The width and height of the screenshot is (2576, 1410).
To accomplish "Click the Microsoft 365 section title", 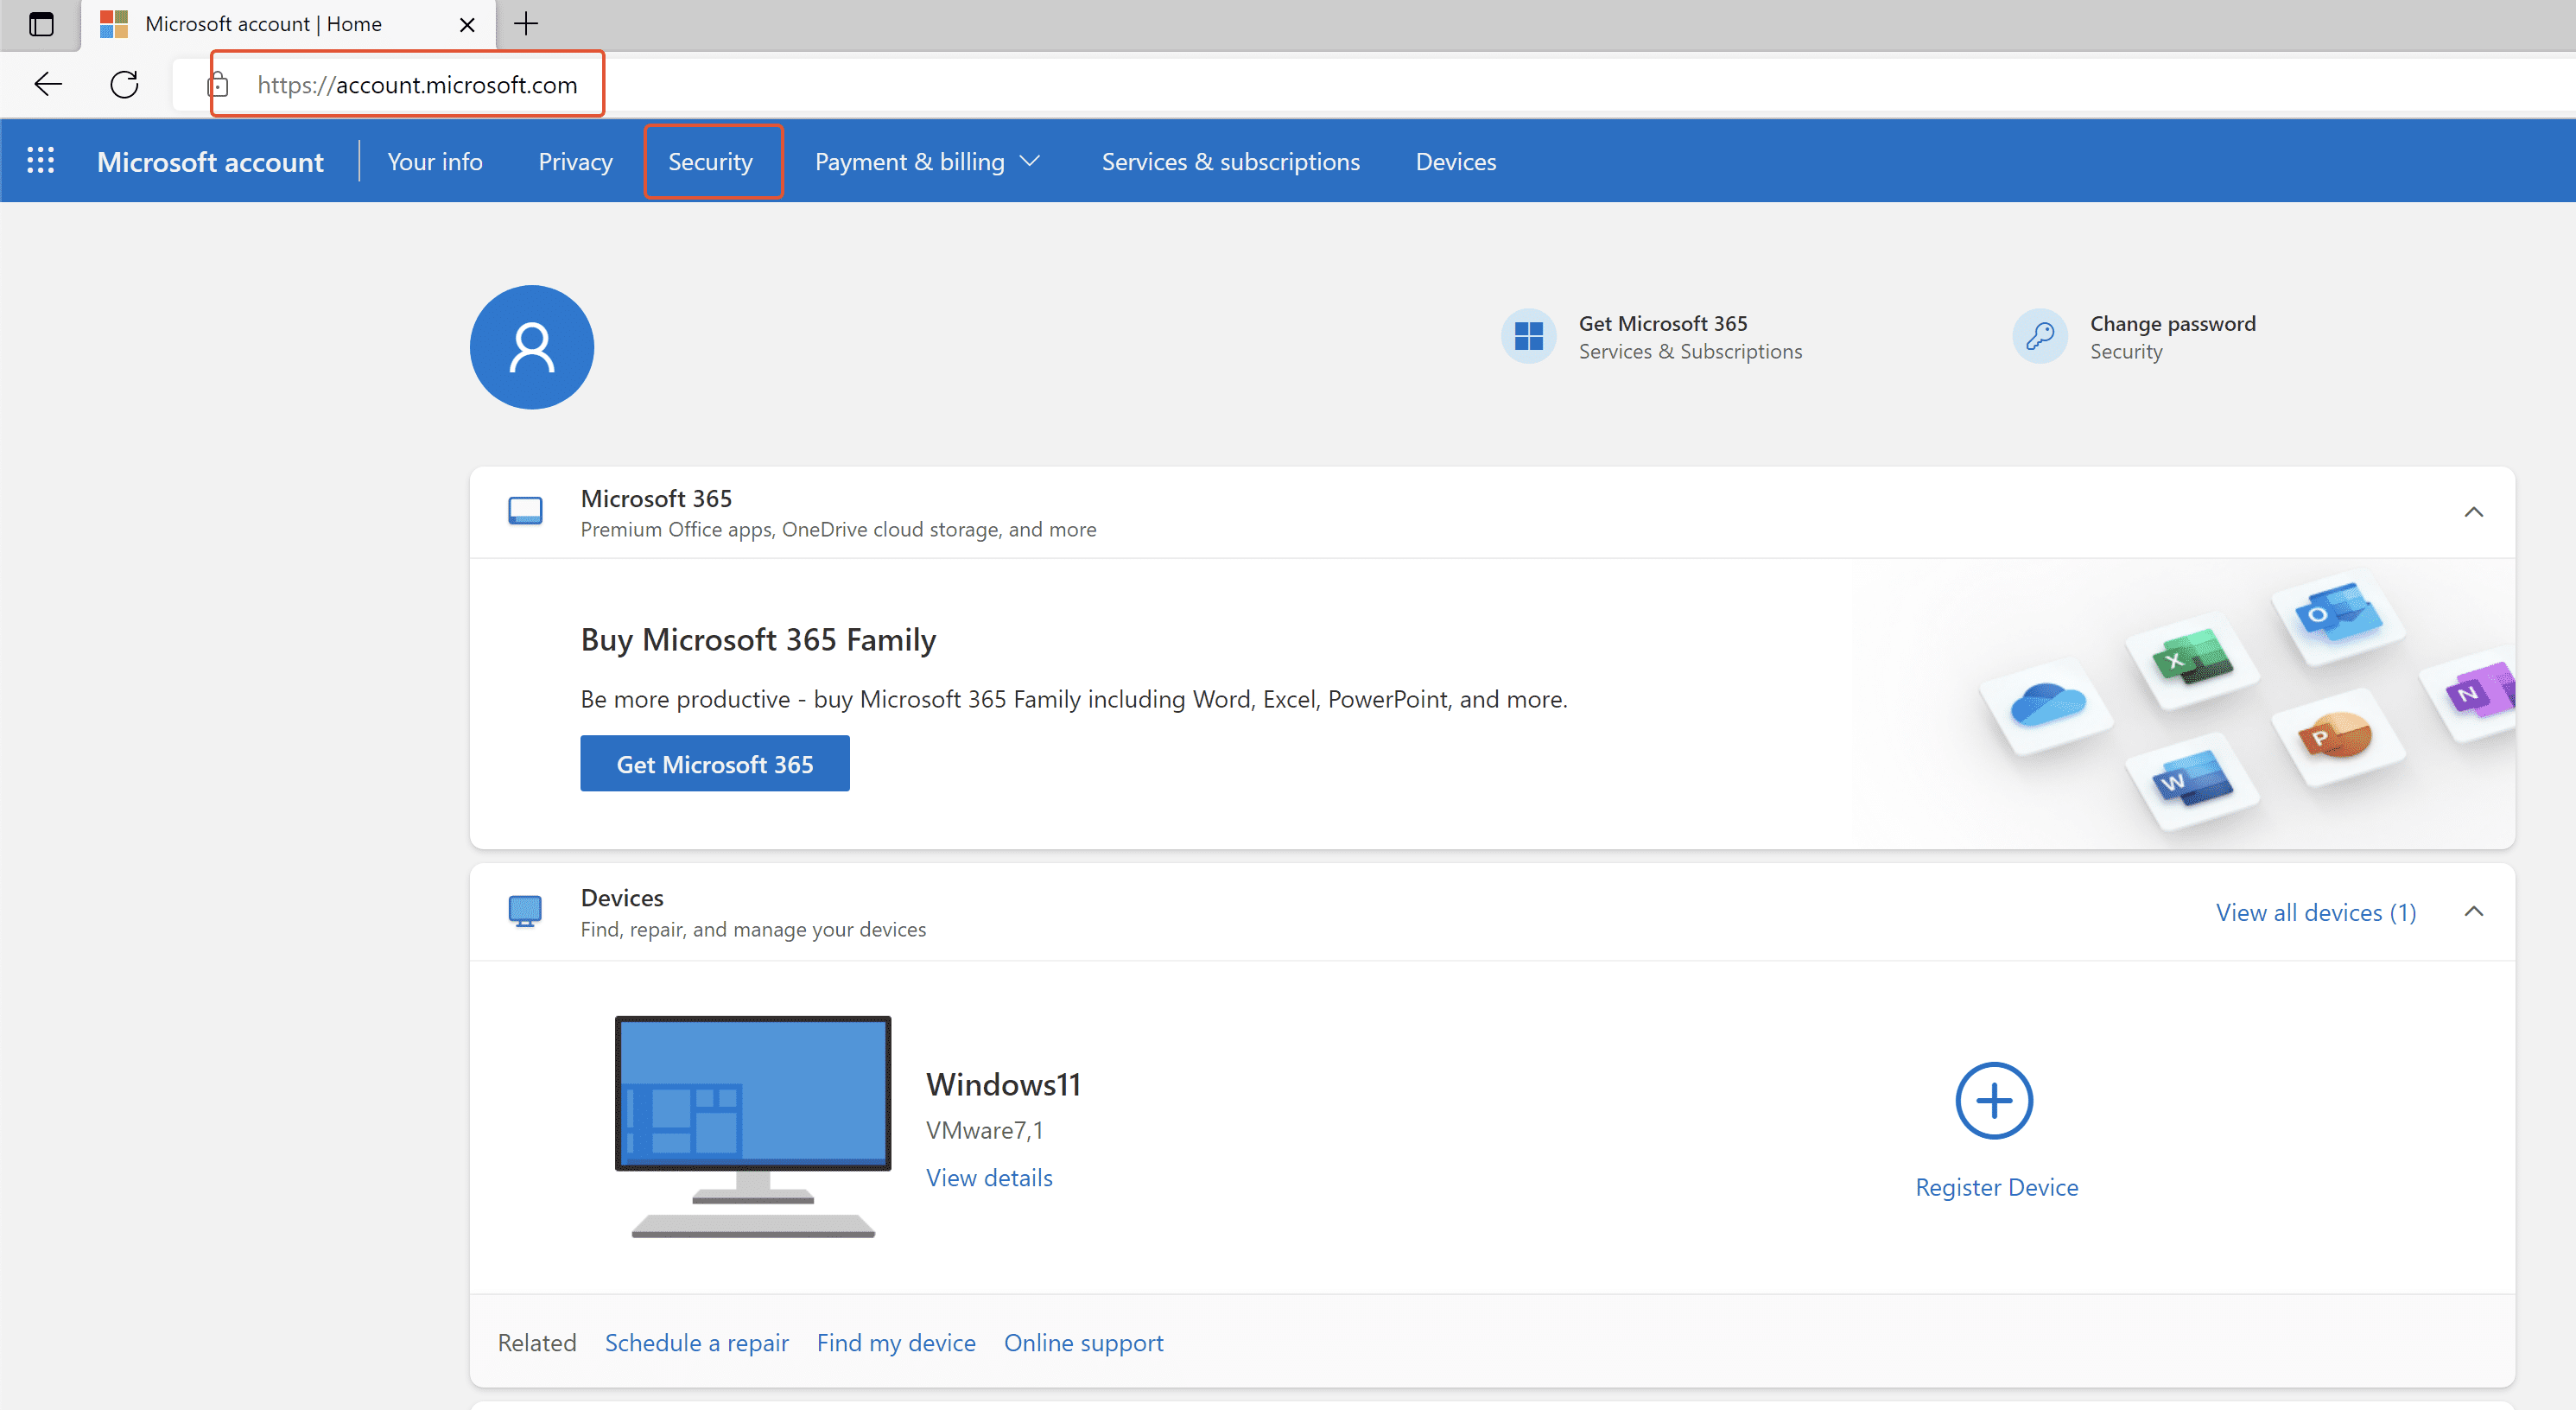I will coord(656,498).
